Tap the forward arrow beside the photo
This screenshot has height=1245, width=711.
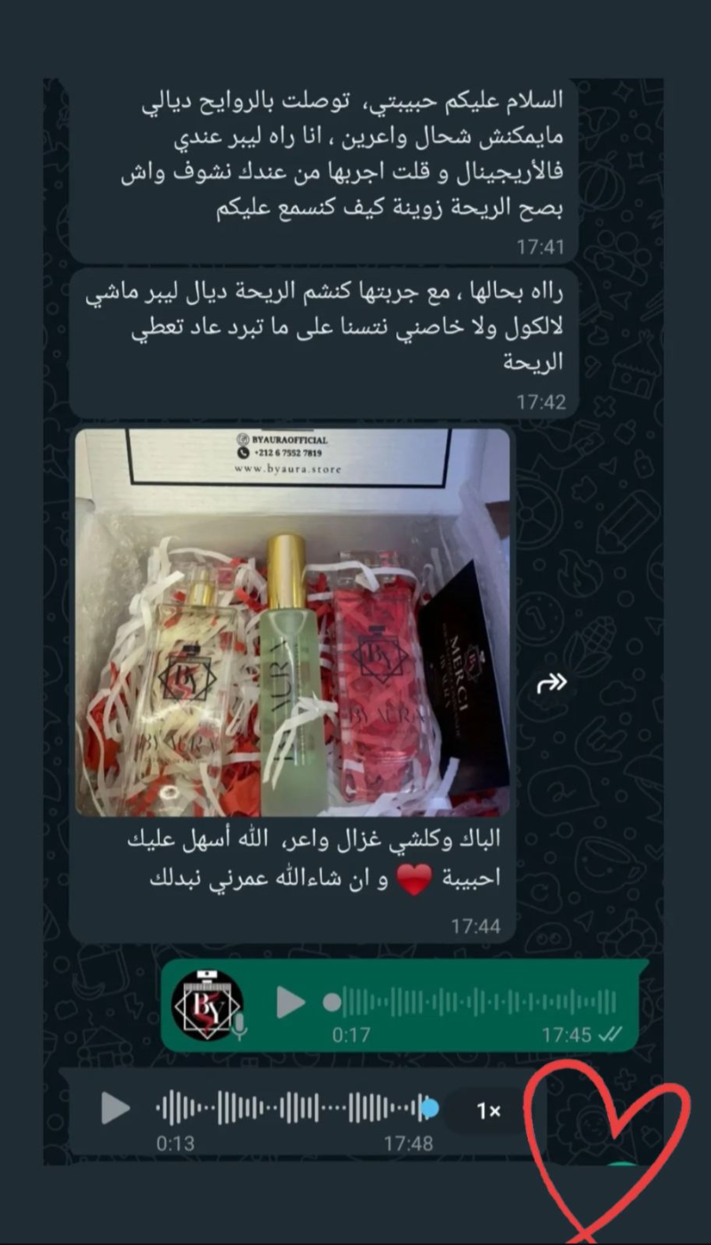[x=553, y=683]
